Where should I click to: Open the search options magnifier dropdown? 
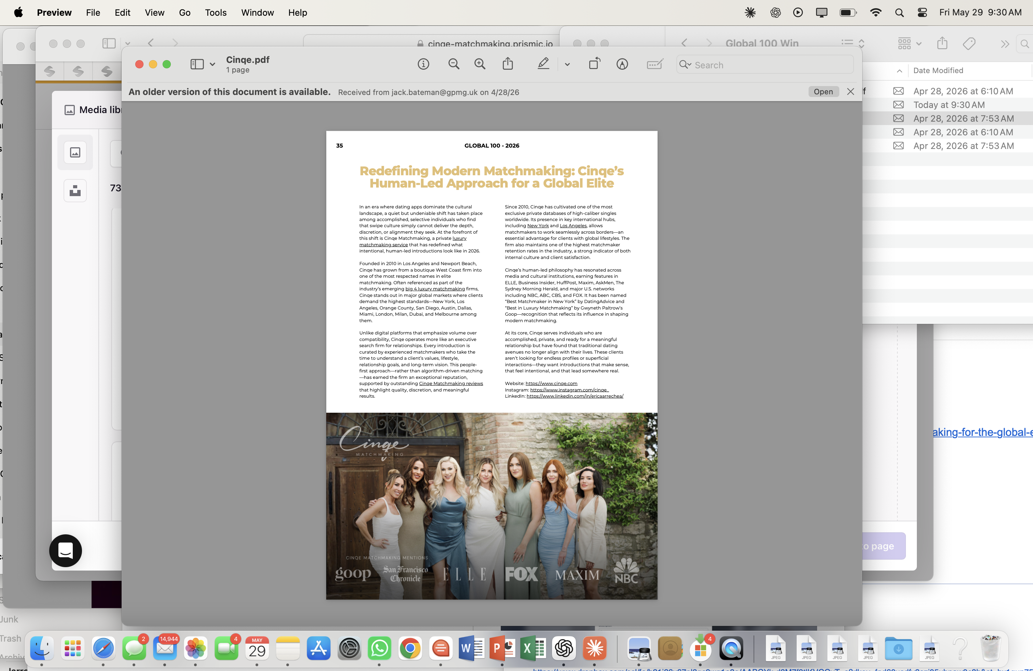point(685,65)
